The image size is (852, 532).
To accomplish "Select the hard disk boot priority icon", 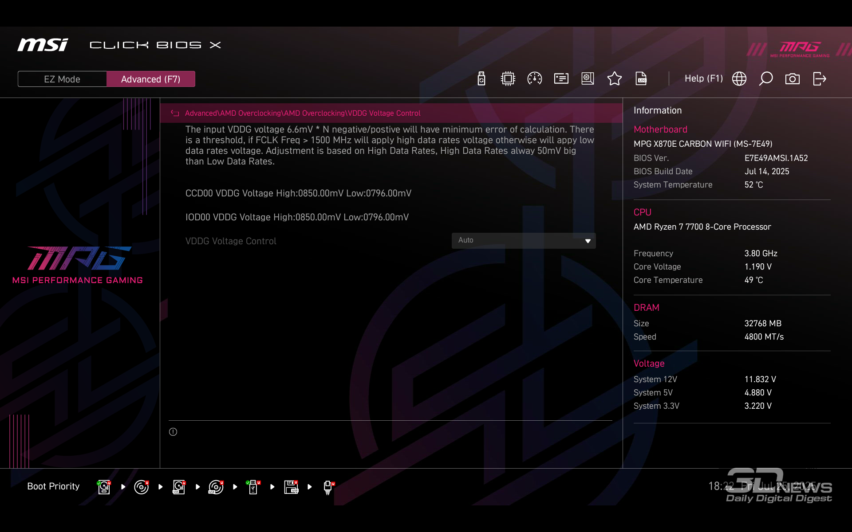I will click(104, 487).
